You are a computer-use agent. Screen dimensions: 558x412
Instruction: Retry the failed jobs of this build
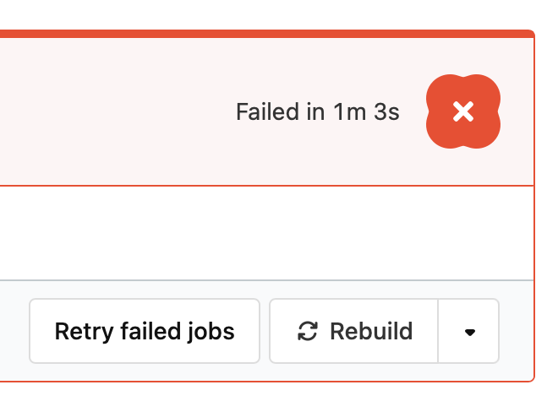coord(145,331)
